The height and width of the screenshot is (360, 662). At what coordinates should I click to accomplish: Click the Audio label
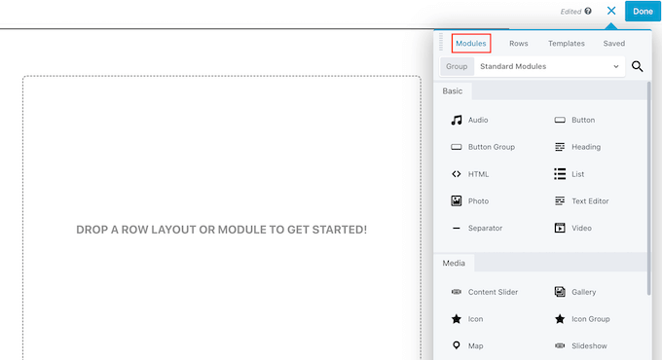[478, 120]
